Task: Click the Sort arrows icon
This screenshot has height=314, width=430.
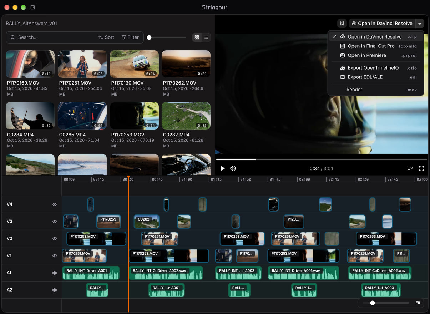Action: (101, 37)
